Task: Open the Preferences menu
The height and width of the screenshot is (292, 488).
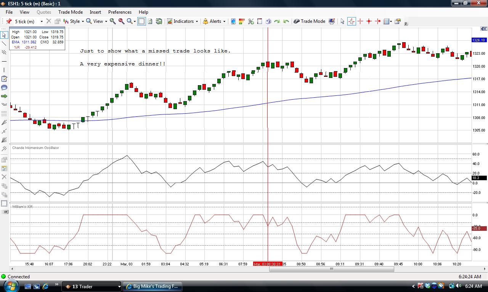Action: [x=120, y=12]
